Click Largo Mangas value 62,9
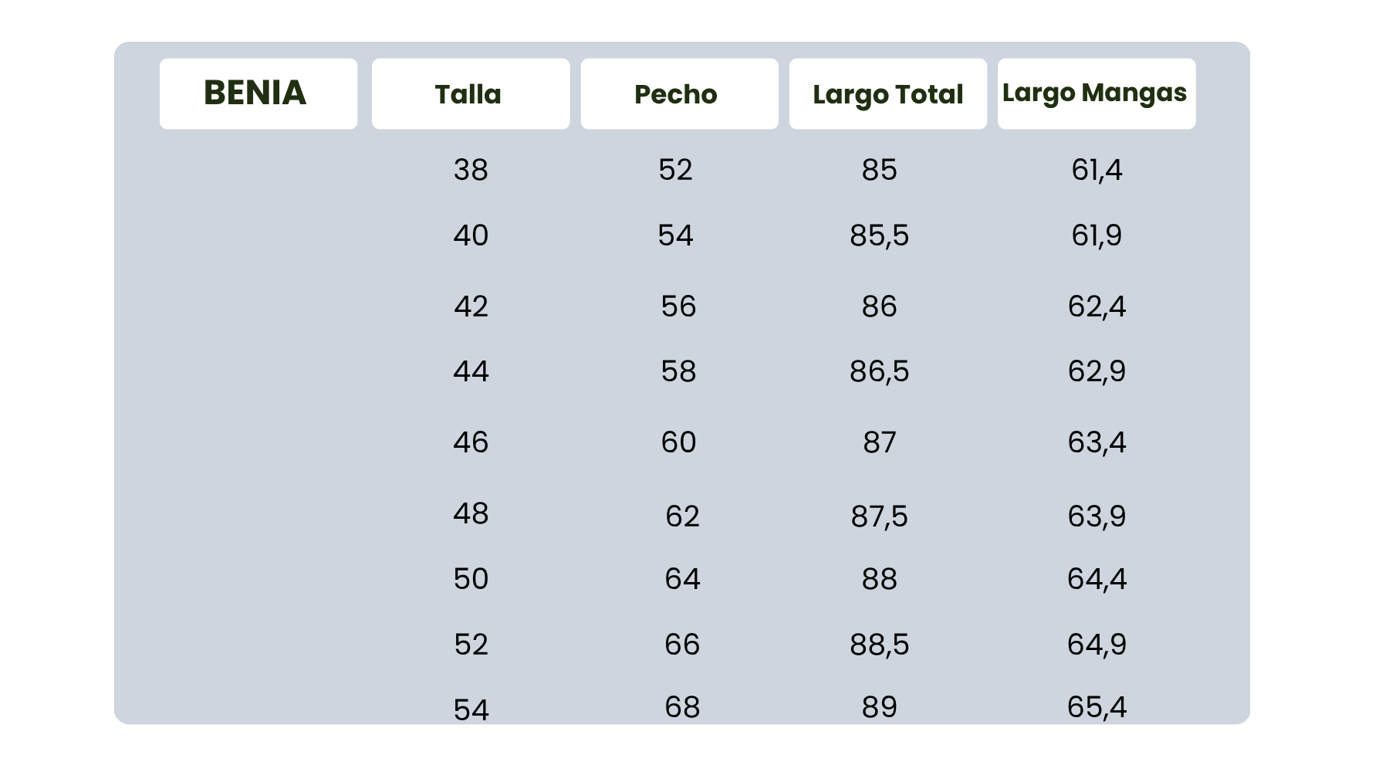Screen dimensions: 1389x772 click(x=1097, y=371)
